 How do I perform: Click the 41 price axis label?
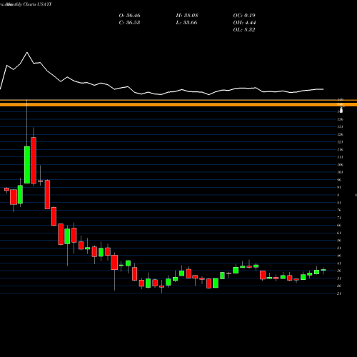click(x=339, y=263)
